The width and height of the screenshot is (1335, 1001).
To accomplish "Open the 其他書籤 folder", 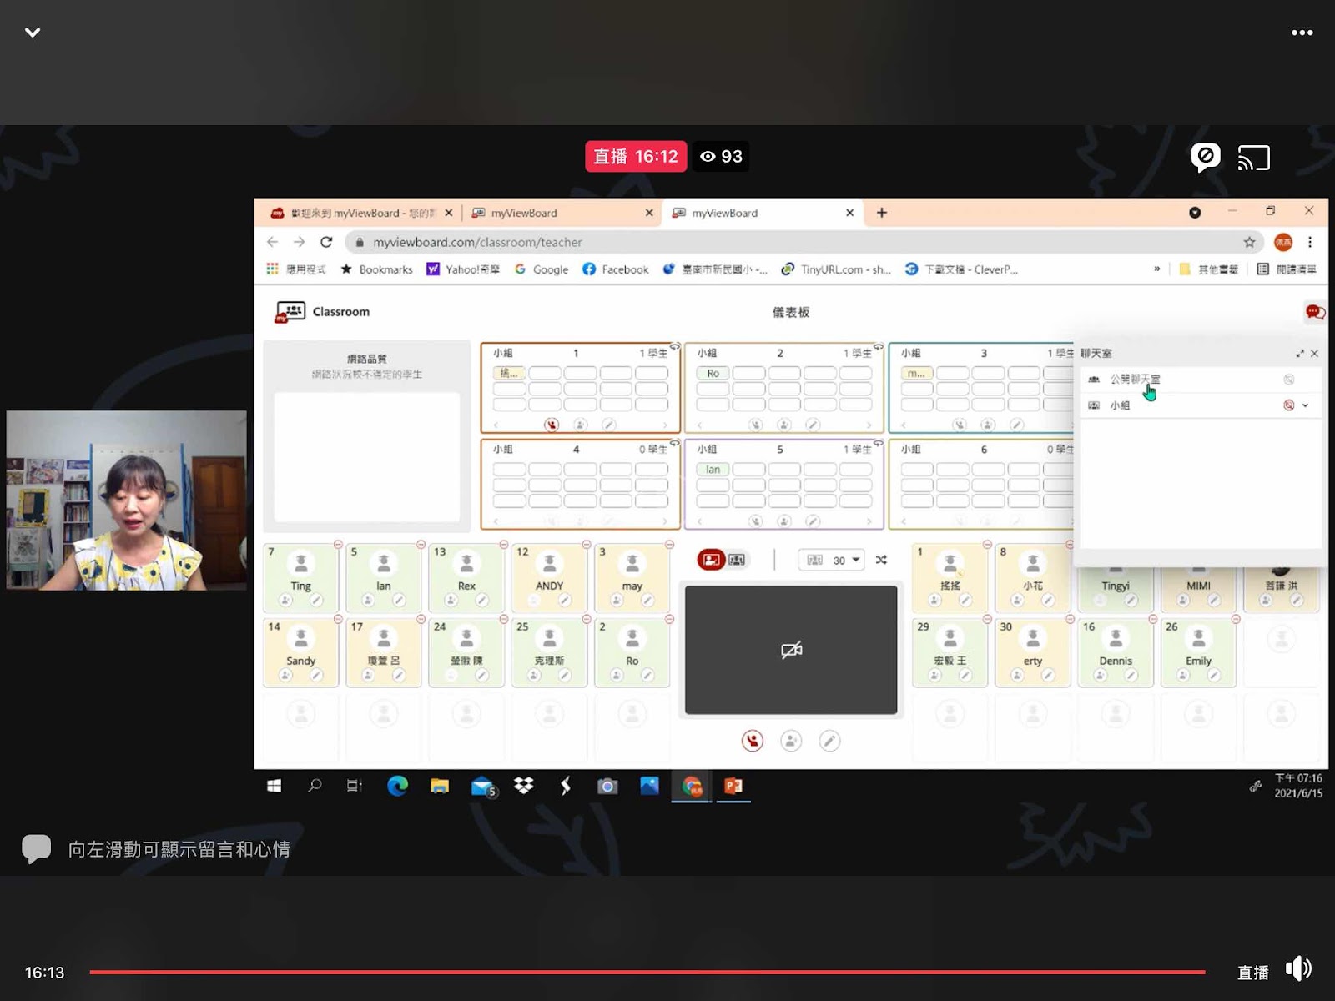I will pos(1208,269).
